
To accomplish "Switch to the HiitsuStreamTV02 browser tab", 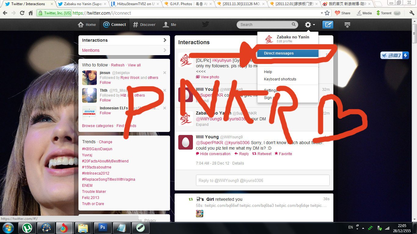I will (135, 4).
